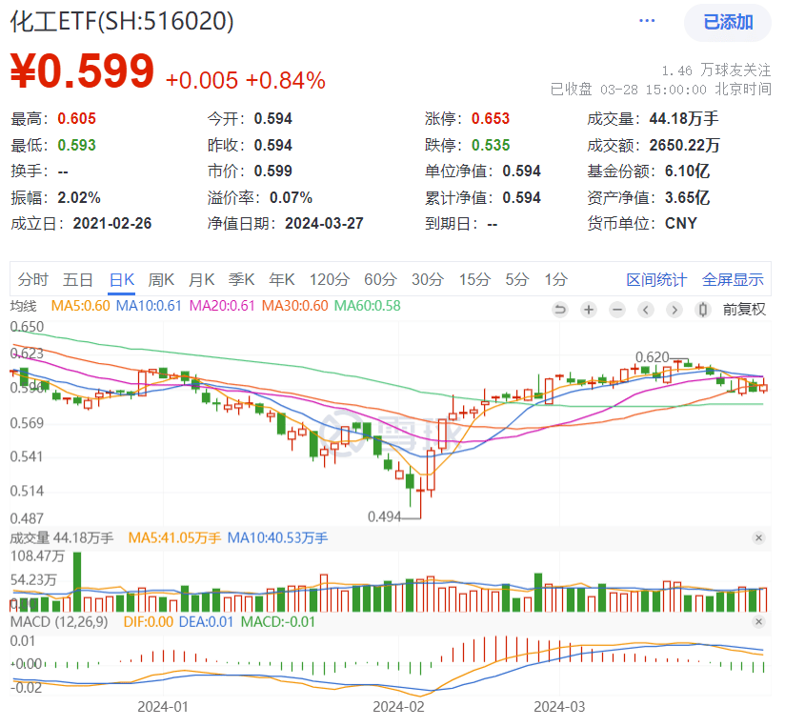Click 已添加 to toggle watchlist status
Image resolution: width=785 pixels, height=727 pixels.
pos(727,21)
